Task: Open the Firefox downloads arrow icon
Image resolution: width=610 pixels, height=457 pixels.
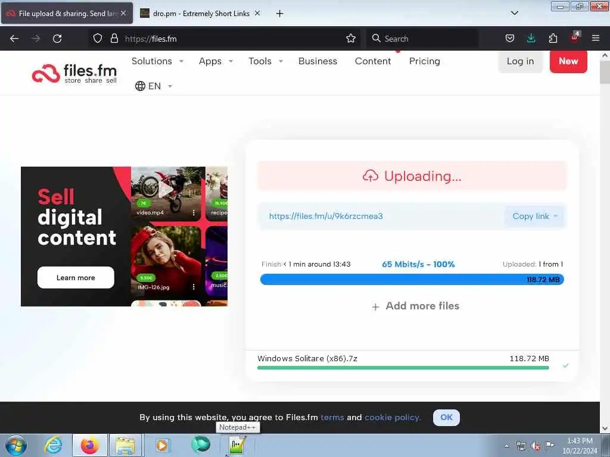Action: (531, 39)
